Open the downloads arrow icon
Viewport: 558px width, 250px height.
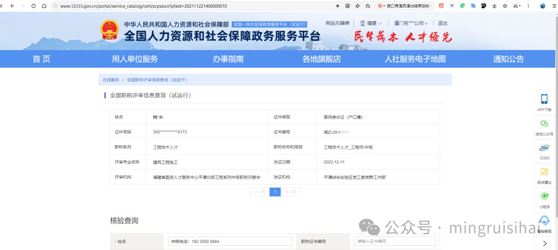494,6
